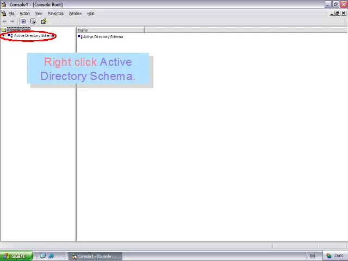
Task: Open the Action menu
Action: [24, 13]
